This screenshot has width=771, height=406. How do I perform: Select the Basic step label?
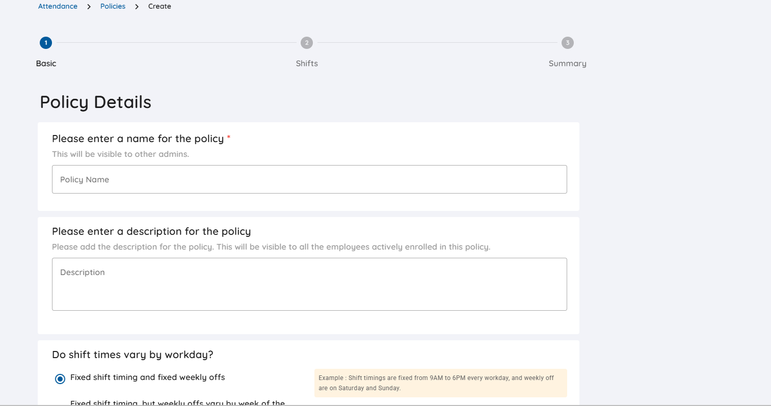point(46,64)
